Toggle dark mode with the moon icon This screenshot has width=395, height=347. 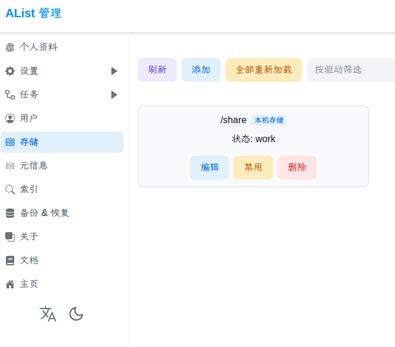point(76,314)
